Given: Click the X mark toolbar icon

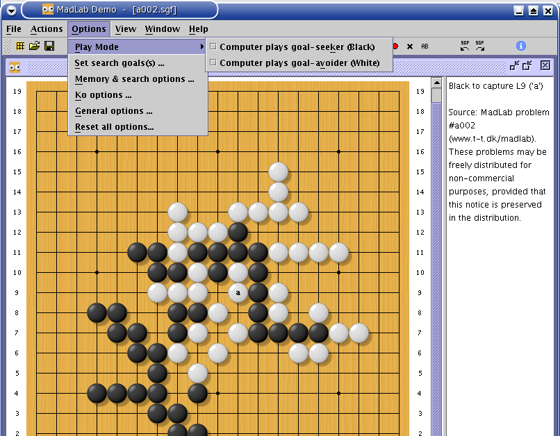Looking at the screenshot, I should tap(410, 47).
